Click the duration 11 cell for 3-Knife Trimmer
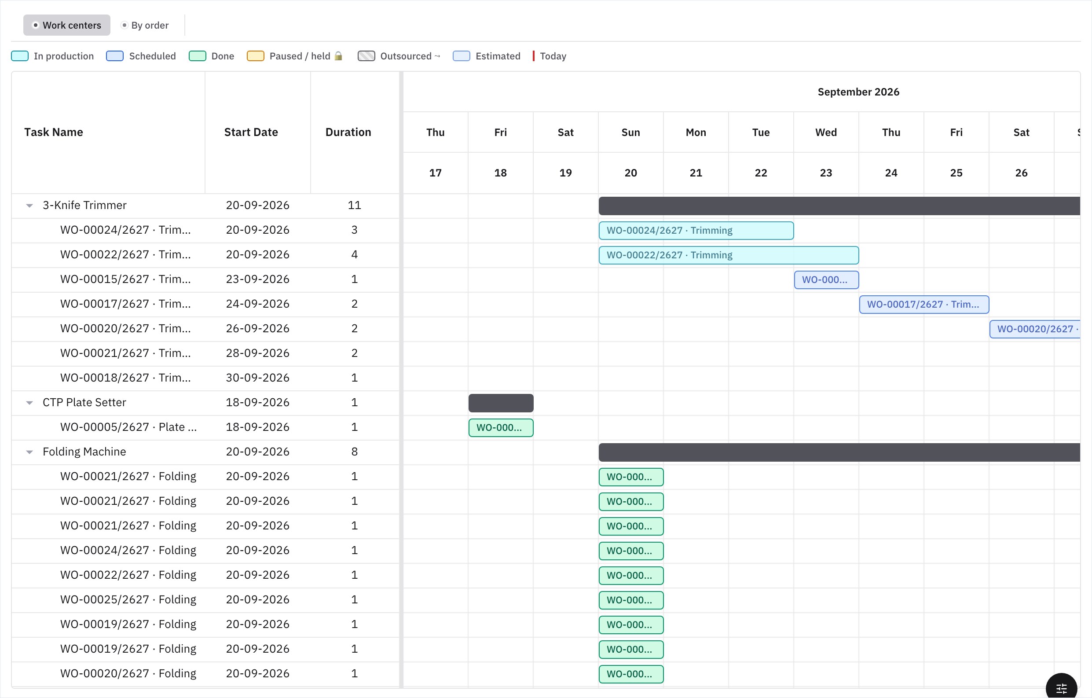This screenshot has width=1092, height=698. [355, 206]
